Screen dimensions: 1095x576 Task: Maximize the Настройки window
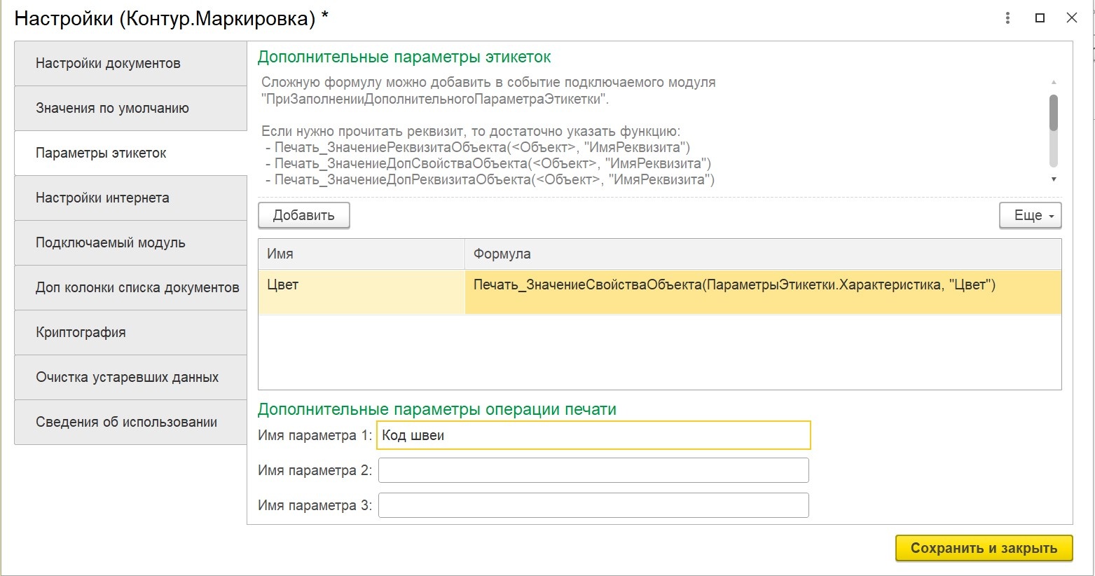point(1040,18)
